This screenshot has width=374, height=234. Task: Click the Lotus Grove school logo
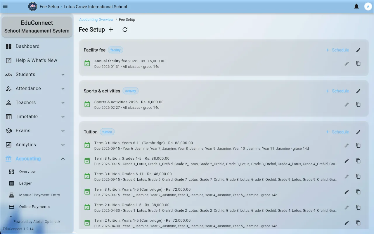click(x=33, y=6)
